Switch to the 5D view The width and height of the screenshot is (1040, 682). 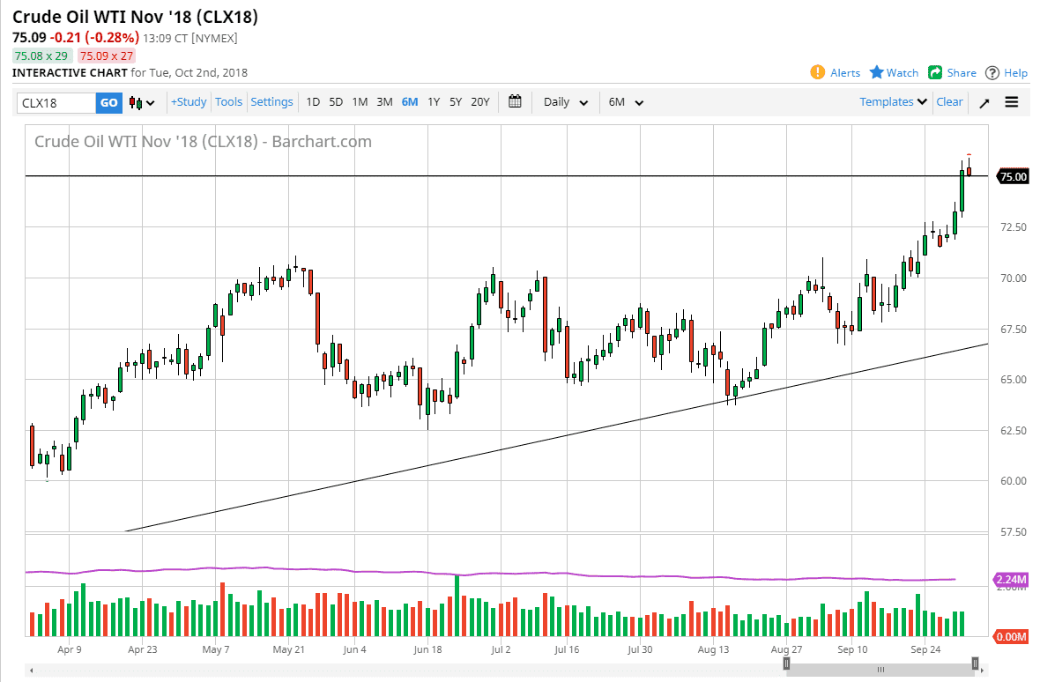(336, 102)
